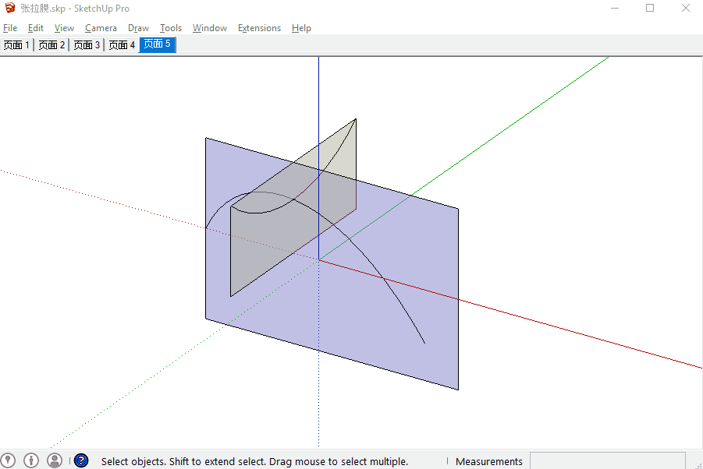703x469 pixels.
Task: Close the SketchUp Pro window
Action: point(686,8)
